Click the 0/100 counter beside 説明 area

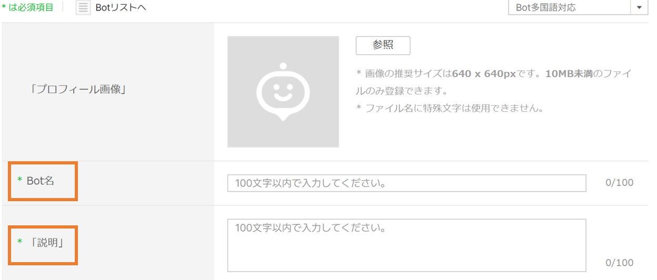click(x=619, y=263)
